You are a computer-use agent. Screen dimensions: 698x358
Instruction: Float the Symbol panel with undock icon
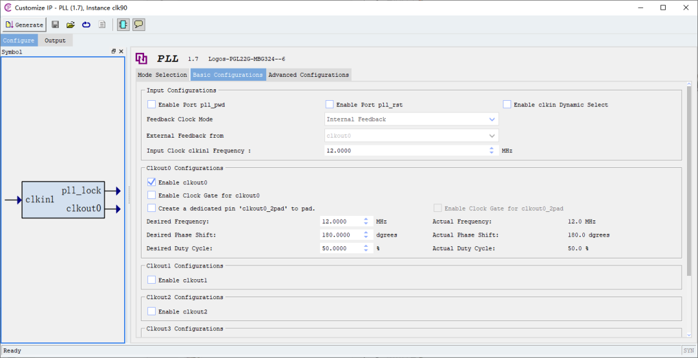point(114,51)
